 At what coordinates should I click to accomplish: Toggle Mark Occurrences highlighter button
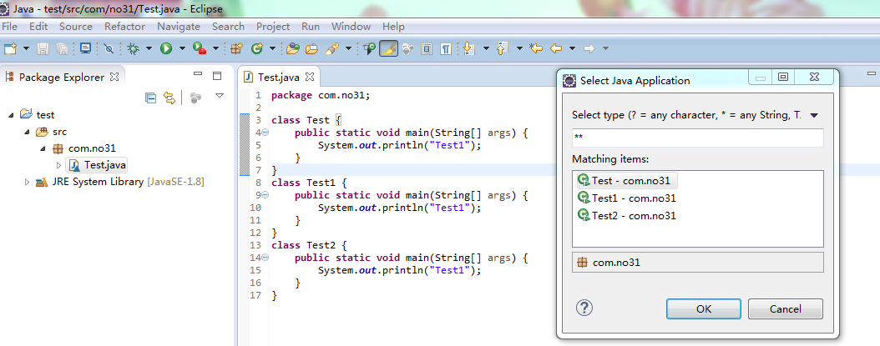click(388, 49)
